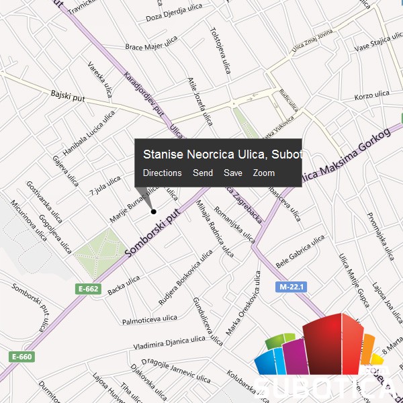The width and height of the screenshot is (403, 403).
Task: Click the E-662 road shield
Action: (88, 289)
